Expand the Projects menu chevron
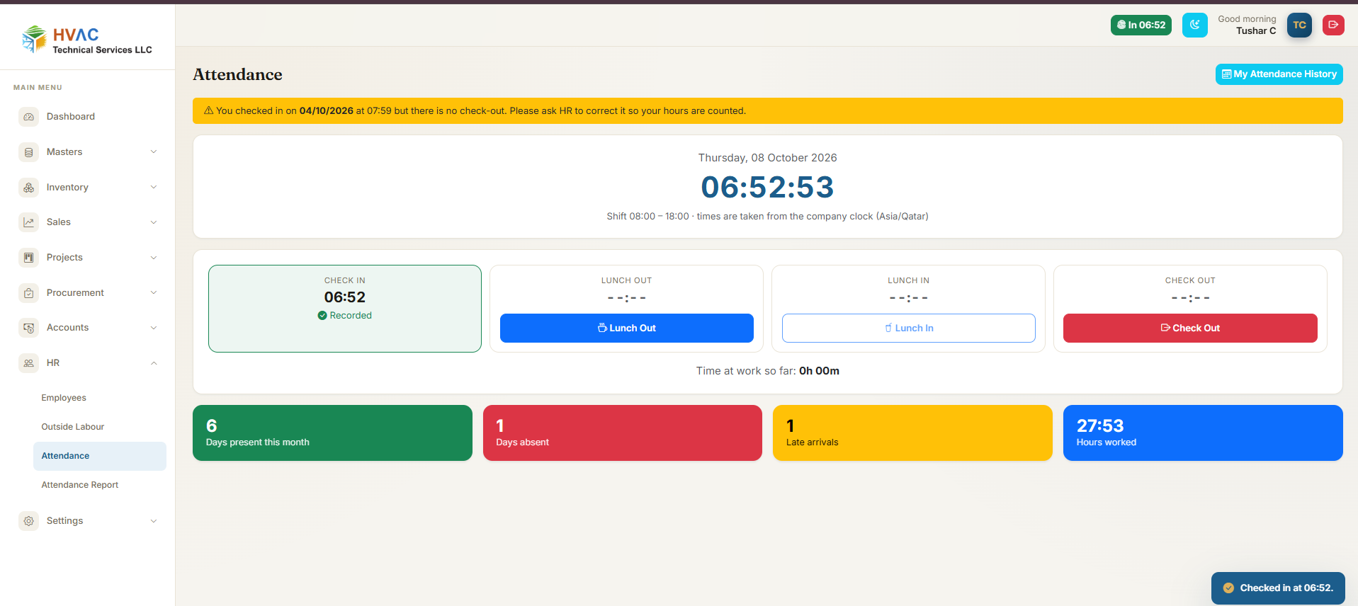 (154, 258)
